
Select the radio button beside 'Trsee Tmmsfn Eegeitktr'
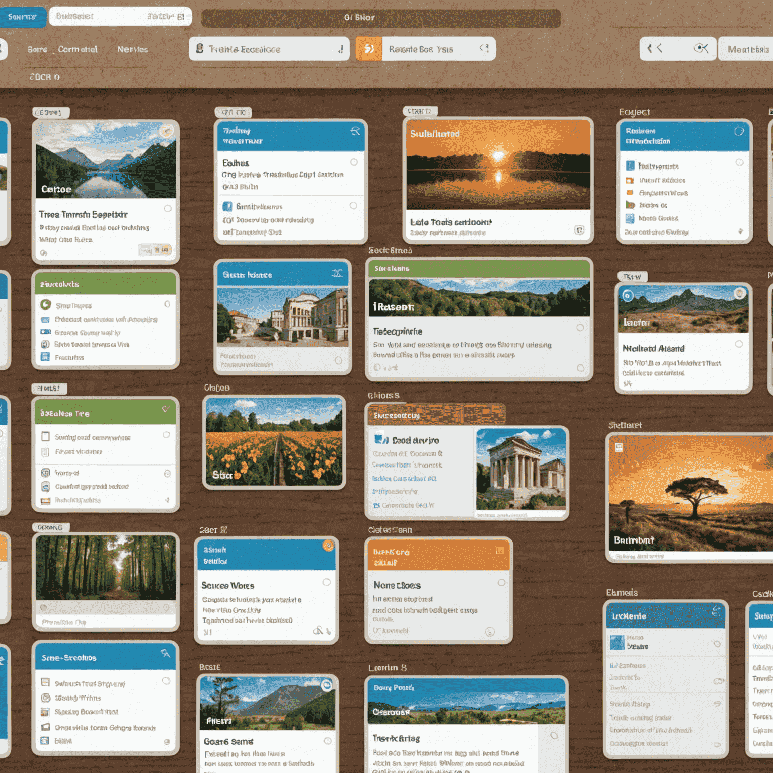[x=168, y=208]
